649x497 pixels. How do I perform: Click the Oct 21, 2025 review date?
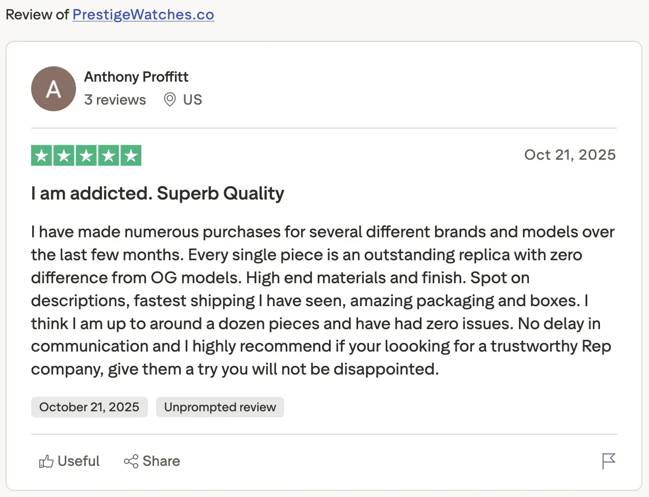click(x=570, y=155)
